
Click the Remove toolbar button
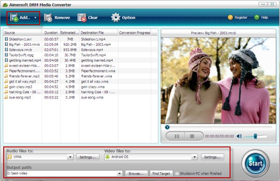(57, 18)
